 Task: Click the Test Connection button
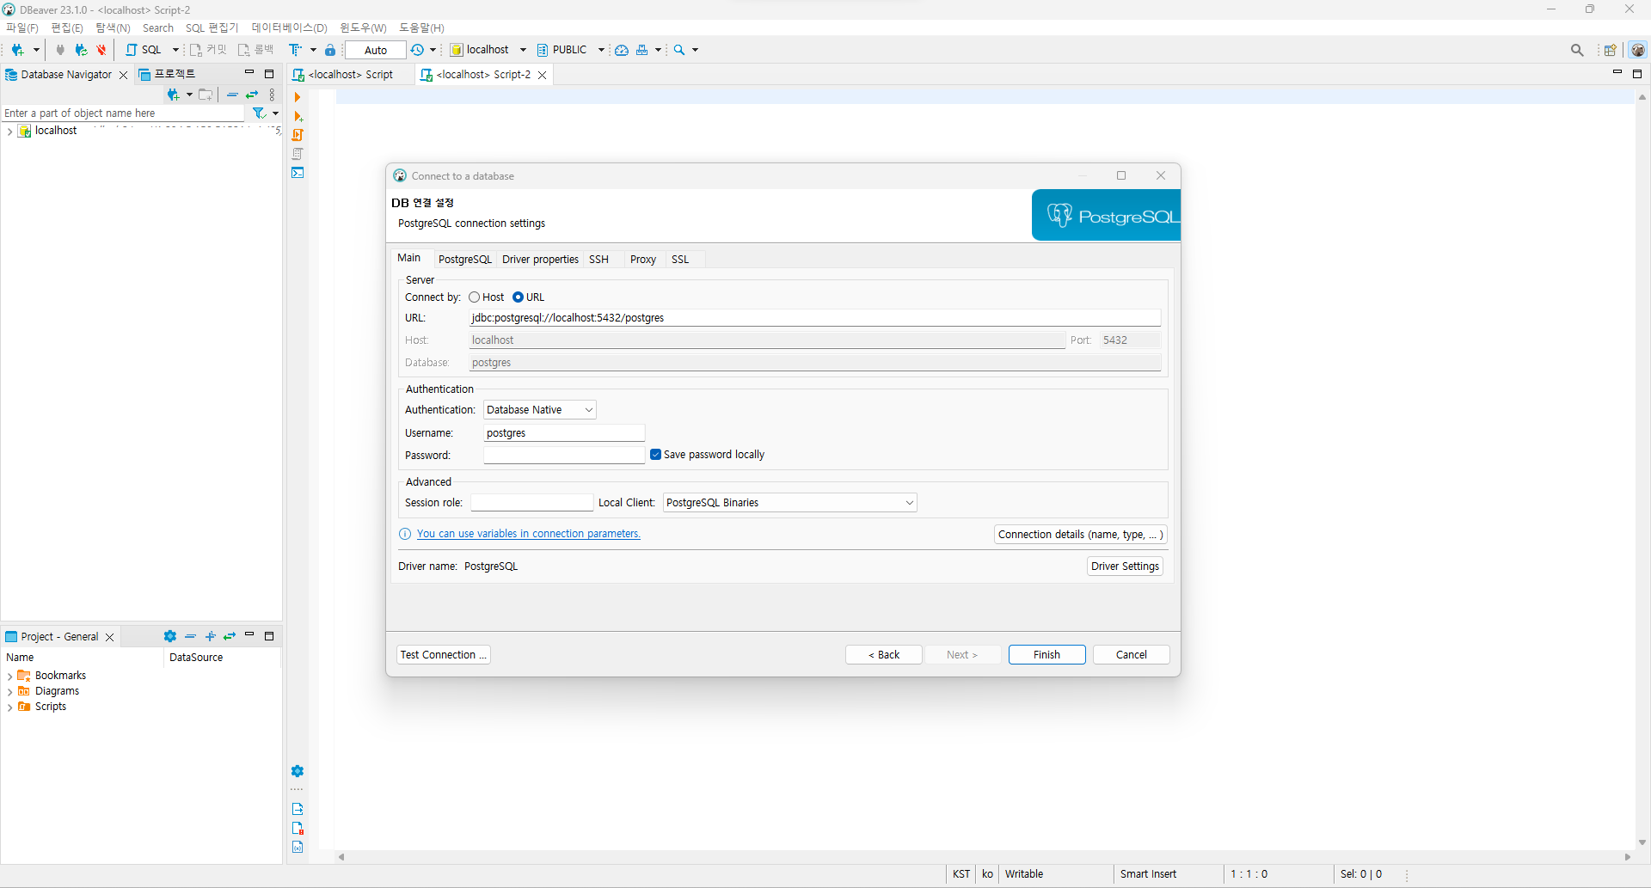444,655
